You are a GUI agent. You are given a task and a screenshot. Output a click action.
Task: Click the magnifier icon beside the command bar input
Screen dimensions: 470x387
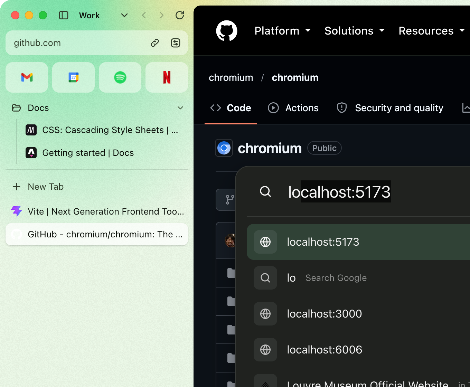[x=265, y=191]
